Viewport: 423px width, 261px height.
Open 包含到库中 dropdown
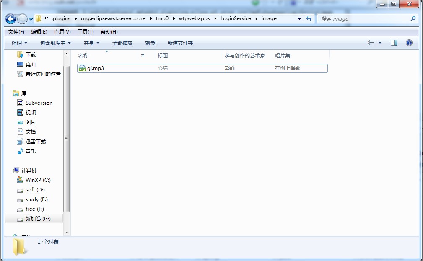55,43
